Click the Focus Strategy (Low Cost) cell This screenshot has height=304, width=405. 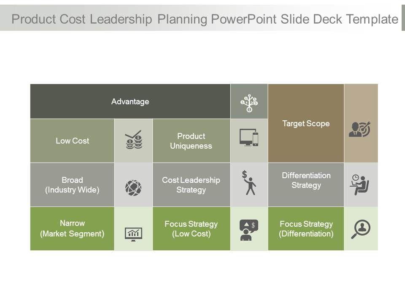191,228
